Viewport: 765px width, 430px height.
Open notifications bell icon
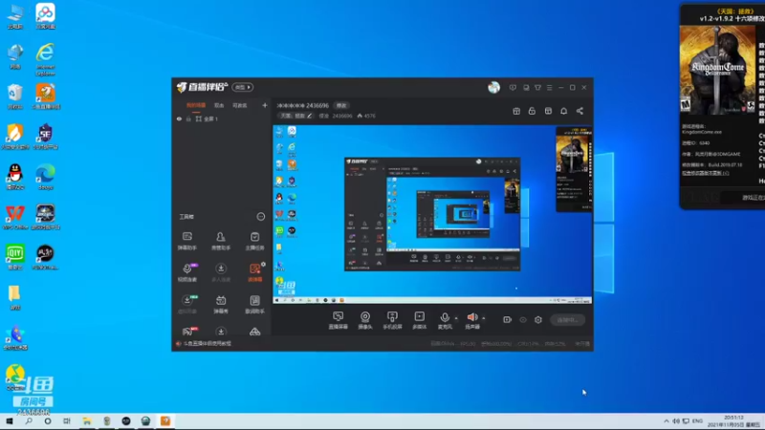coord(563,111)
